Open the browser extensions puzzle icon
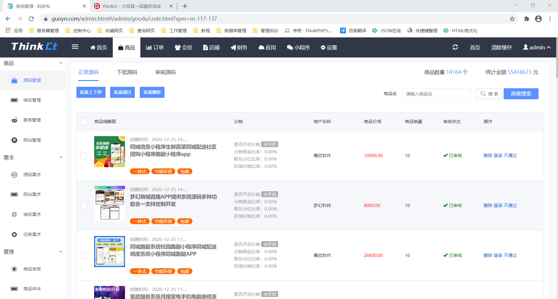This screenshot has width=558, height=299. pyautogui.click(x=527, y=19)
